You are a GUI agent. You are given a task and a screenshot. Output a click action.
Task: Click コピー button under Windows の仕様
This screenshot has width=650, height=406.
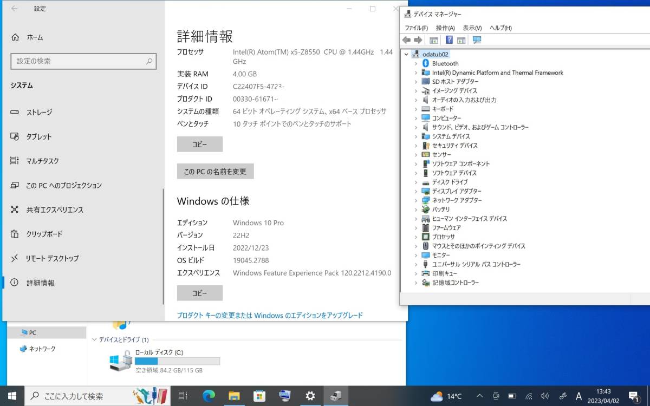click(200, 293)
